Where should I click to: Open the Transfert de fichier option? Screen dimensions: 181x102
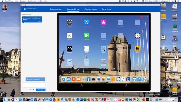pos(30,9)
